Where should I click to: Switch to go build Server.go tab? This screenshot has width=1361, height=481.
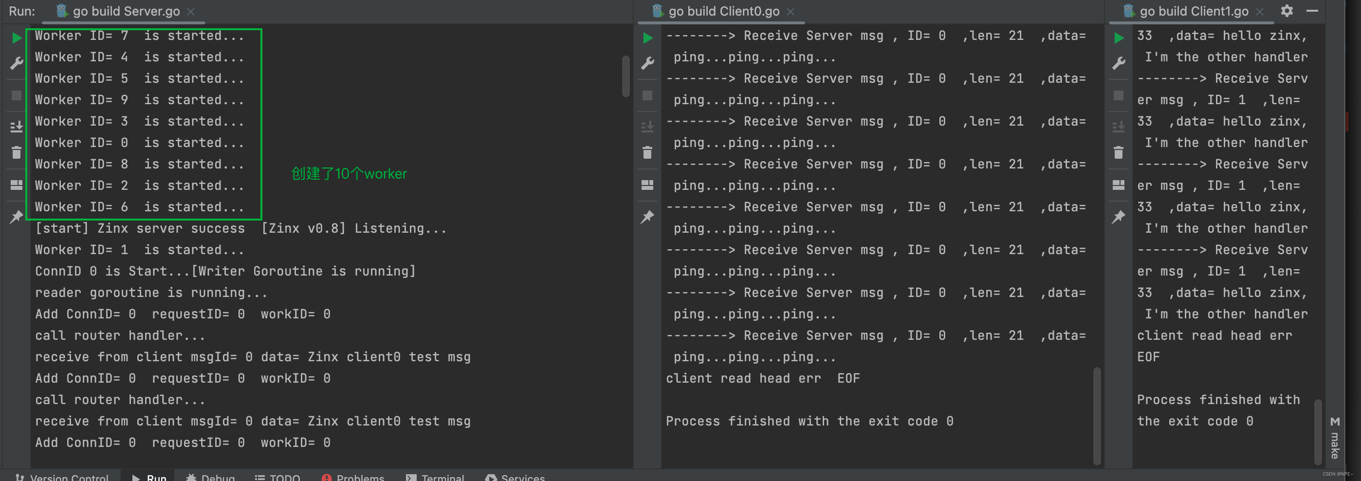click(x=126, y=11)
